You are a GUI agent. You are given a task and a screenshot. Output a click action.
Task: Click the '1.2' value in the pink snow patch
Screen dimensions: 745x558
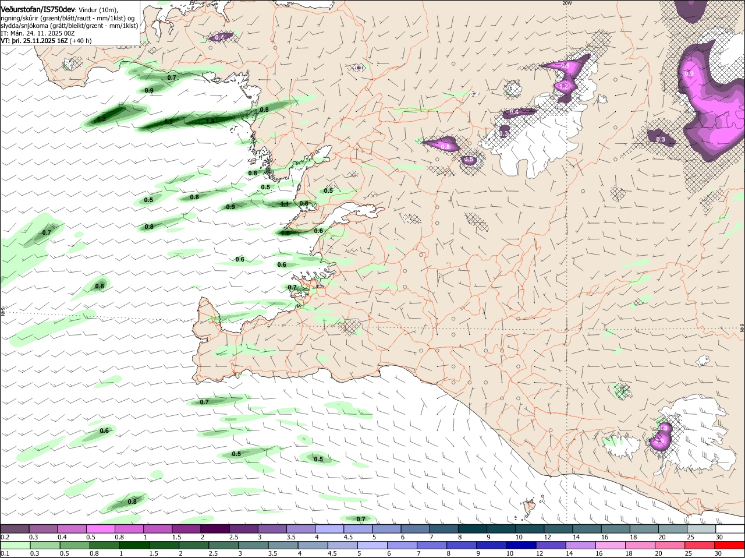[x=563, y=86]
